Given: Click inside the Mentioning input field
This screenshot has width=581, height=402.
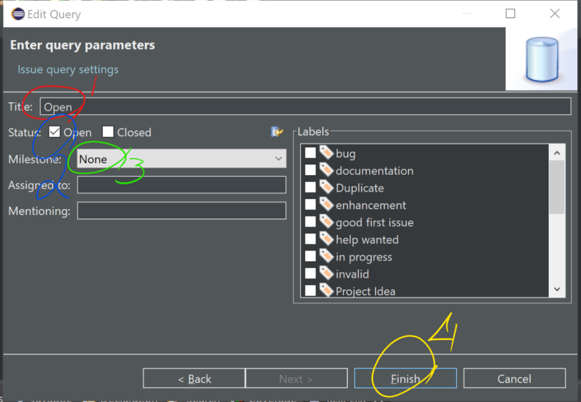Looking at the screenshot, I should coord(181,211).
